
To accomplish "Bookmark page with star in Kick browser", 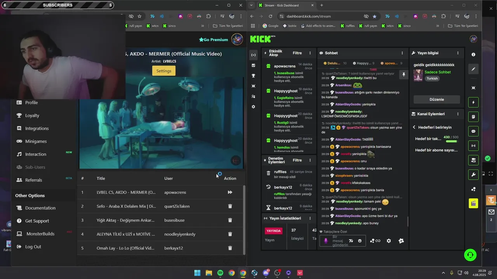I will pyautogui.click(x=374, y=16).
